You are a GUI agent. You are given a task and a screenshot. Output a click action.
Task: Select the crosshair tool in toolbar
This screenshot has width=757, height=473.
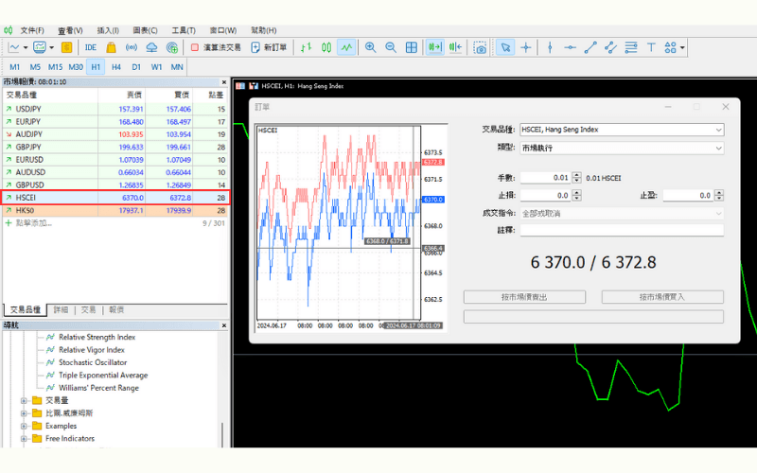[x=526, y=47]
